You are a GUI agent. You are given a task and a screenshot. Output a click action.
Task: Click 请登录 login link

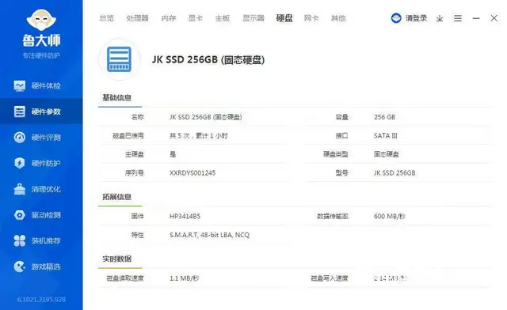tap(417, 18)
